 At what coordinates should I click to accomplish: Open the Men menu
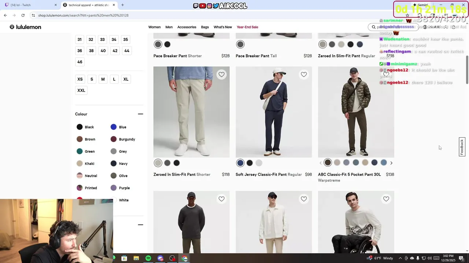click(x=169, y=27)
